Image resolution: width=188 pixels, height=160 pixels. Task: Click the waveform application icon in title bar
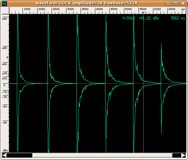(x=5, y=3)
